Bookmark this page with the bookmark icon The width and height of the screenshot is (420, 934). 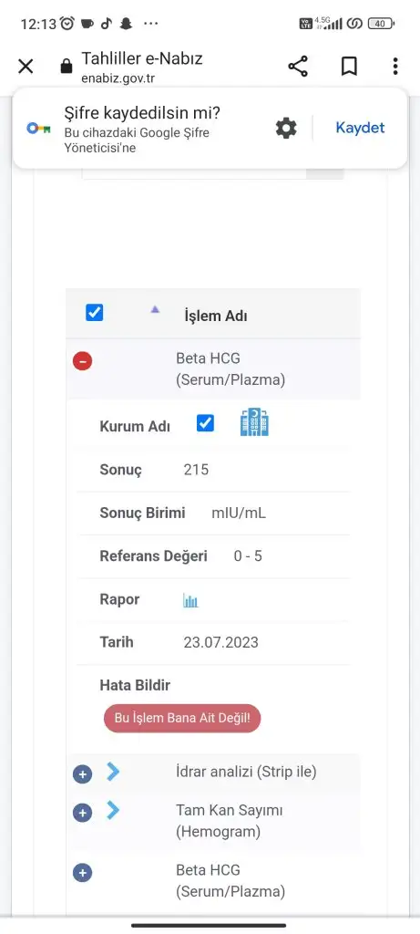[x=349, y=66]
